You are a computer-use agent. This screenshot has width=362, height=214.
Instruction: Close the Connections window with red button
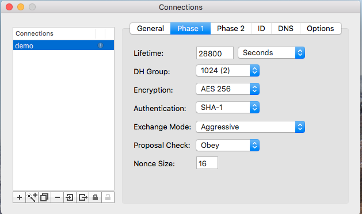[x=9, y=7]
